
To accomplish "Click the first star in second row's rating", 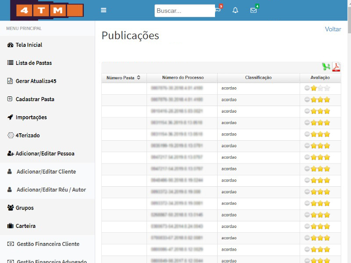I will pos(314,100).
